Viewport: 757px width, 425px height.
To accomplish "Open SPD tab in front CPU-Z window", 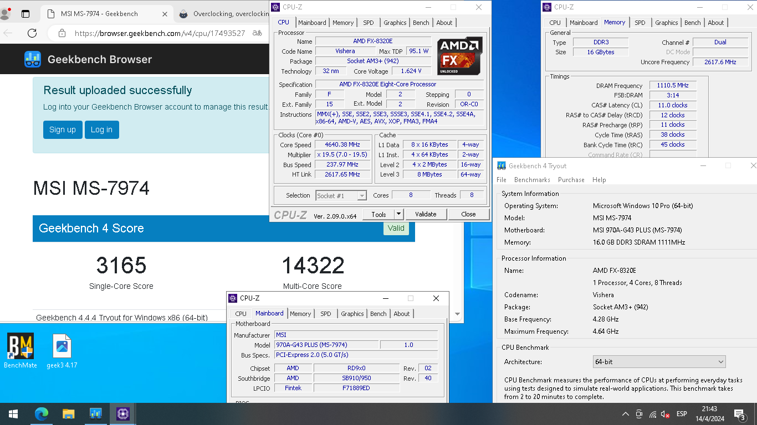I will (x=369, y=23).
